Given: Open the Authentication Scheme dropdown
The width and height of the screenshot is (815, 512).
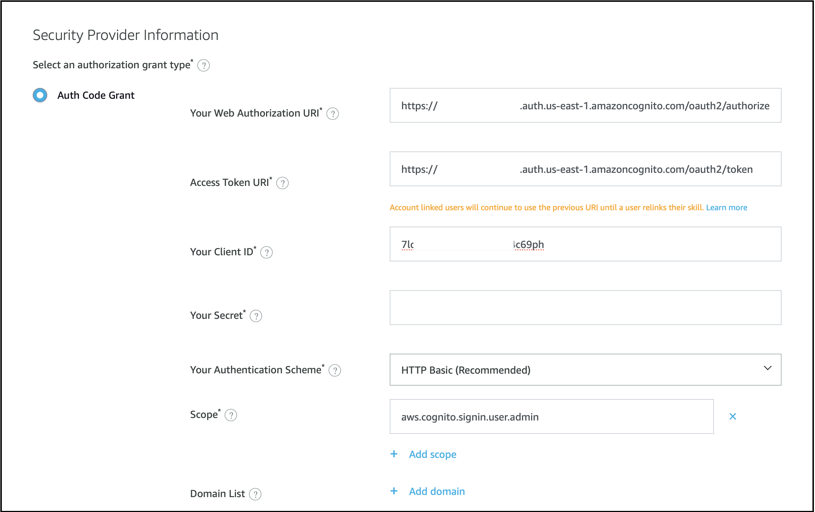Looking at the screenshot, I should point(585,370).
